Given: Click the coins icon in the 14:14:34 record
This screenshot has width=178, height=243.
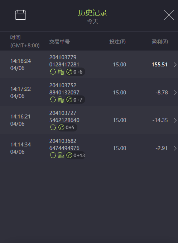Looking at the screenshot, I should [x=61, y=155].
